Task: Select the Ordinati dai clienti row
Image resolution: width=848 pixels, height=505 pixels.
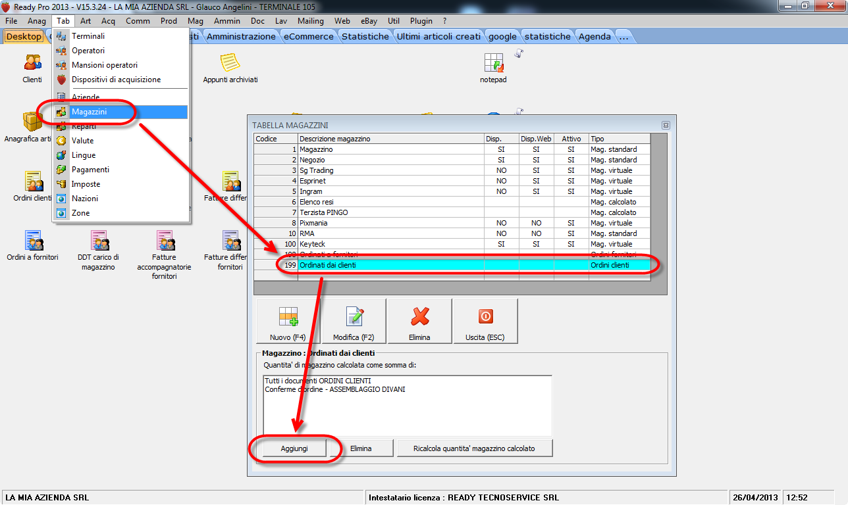Action: click(452, 265)
